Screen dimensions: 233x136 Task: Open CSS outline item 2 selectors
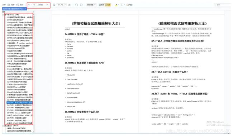pos(19,131)
